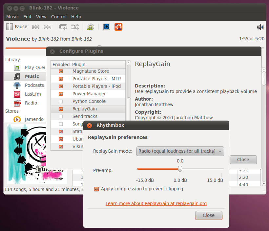This screenshot has width=269, height=231.
Task: Click the volume speaker icon
Action: click(x=260, y=27)
